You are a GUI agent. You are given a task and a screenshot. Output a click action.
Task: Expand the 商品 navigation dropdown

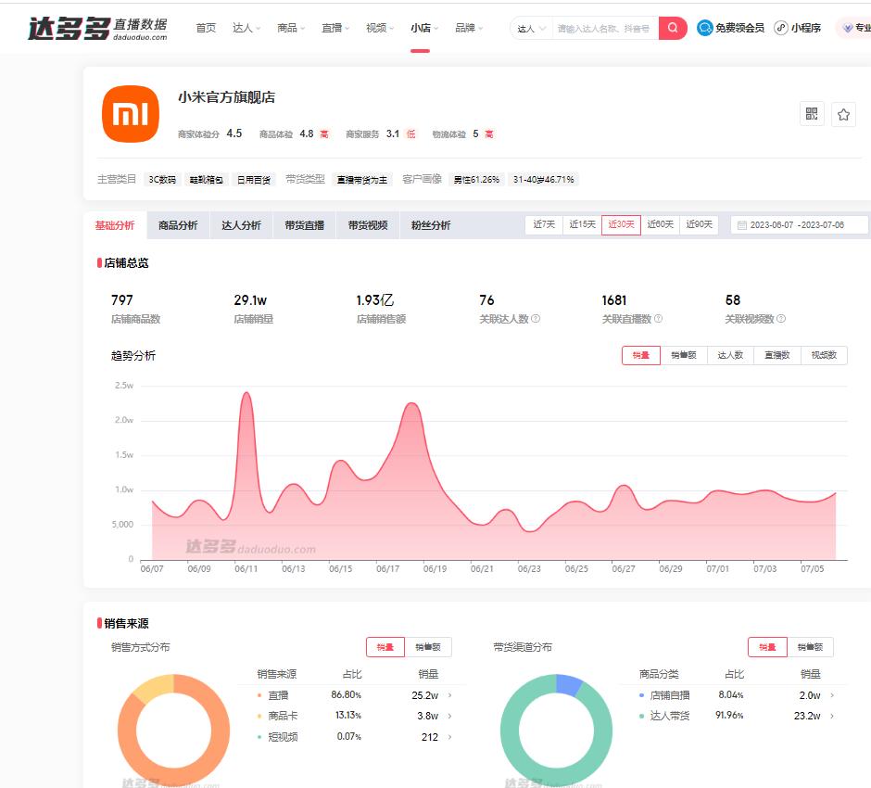point(289,28)
